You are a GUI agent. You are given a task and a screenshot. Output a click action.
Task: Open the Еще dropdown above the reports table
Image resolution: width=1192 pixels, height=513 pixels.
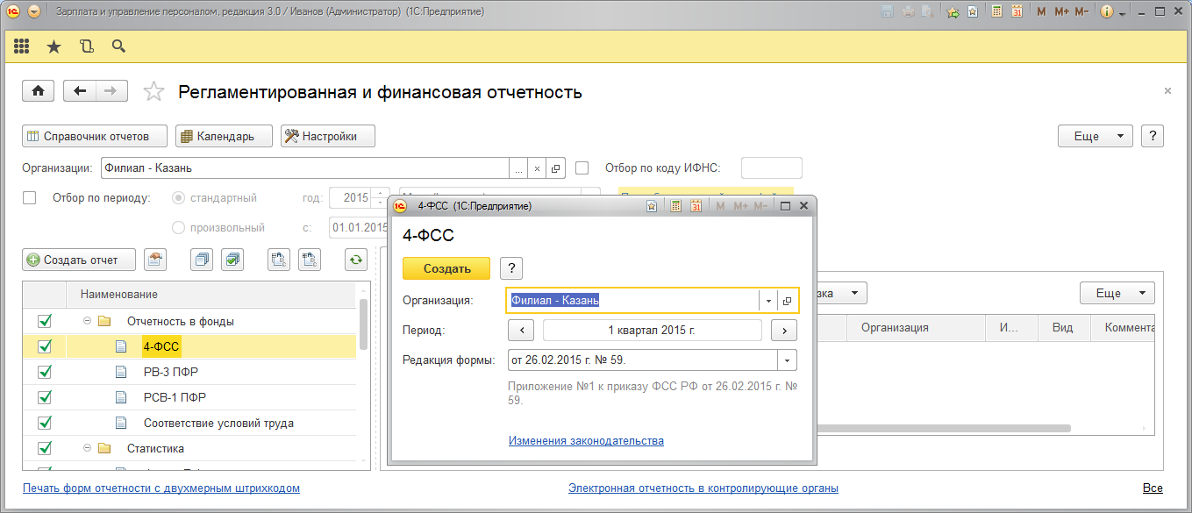(1117, 293)
